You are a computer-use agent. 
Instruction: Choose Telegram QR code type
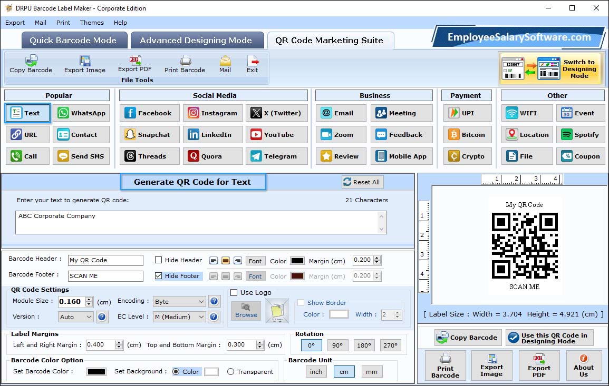tap(276, 156)
